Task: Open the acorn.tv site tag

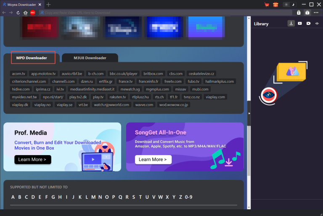Action: pos(19,74)
